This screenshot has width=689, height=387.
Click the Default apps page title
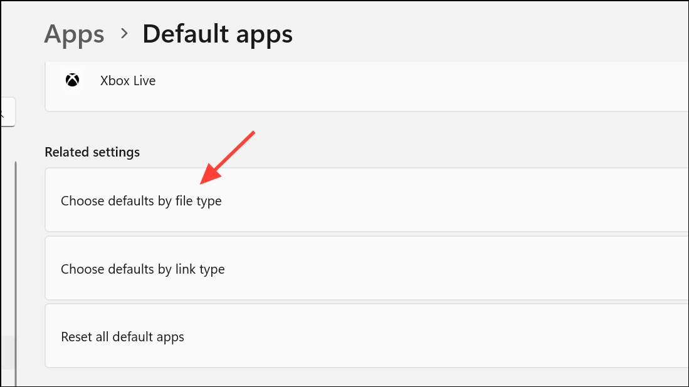218,34
